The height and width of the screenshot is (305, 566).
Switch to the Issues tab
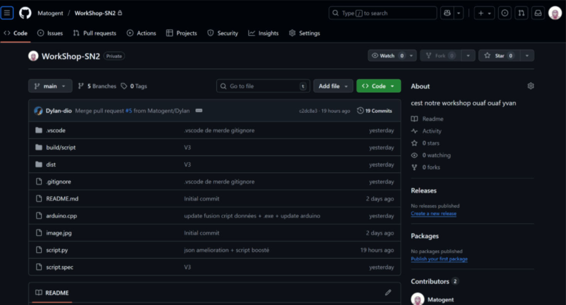tap(50, 33)
